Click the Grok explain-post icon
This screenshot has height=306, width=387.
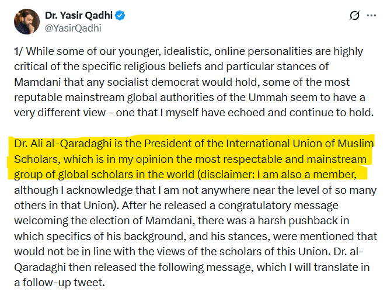355,16
